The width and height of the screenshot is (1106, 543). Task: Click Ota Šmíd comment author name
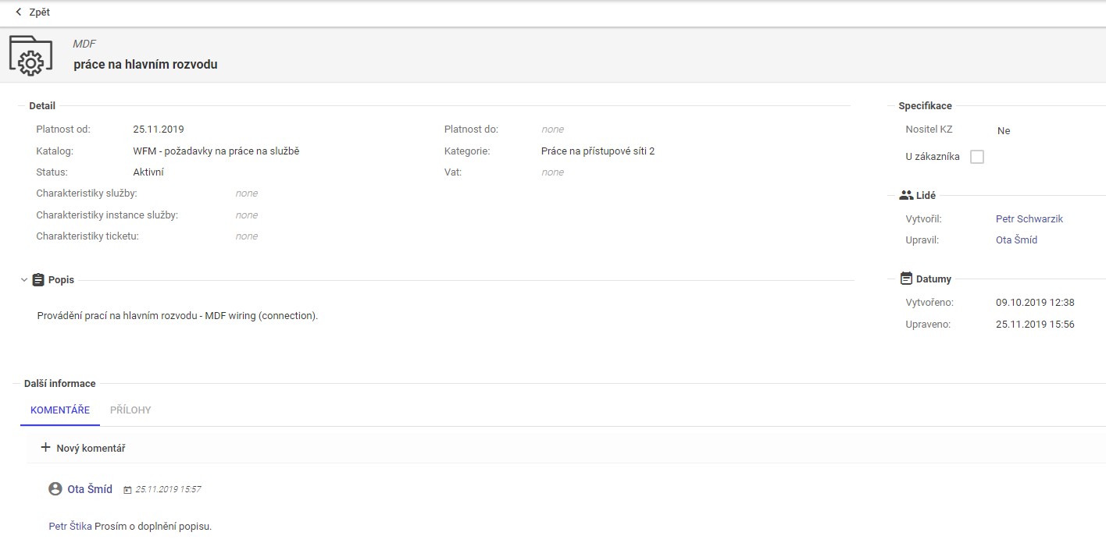coord(90,489)
